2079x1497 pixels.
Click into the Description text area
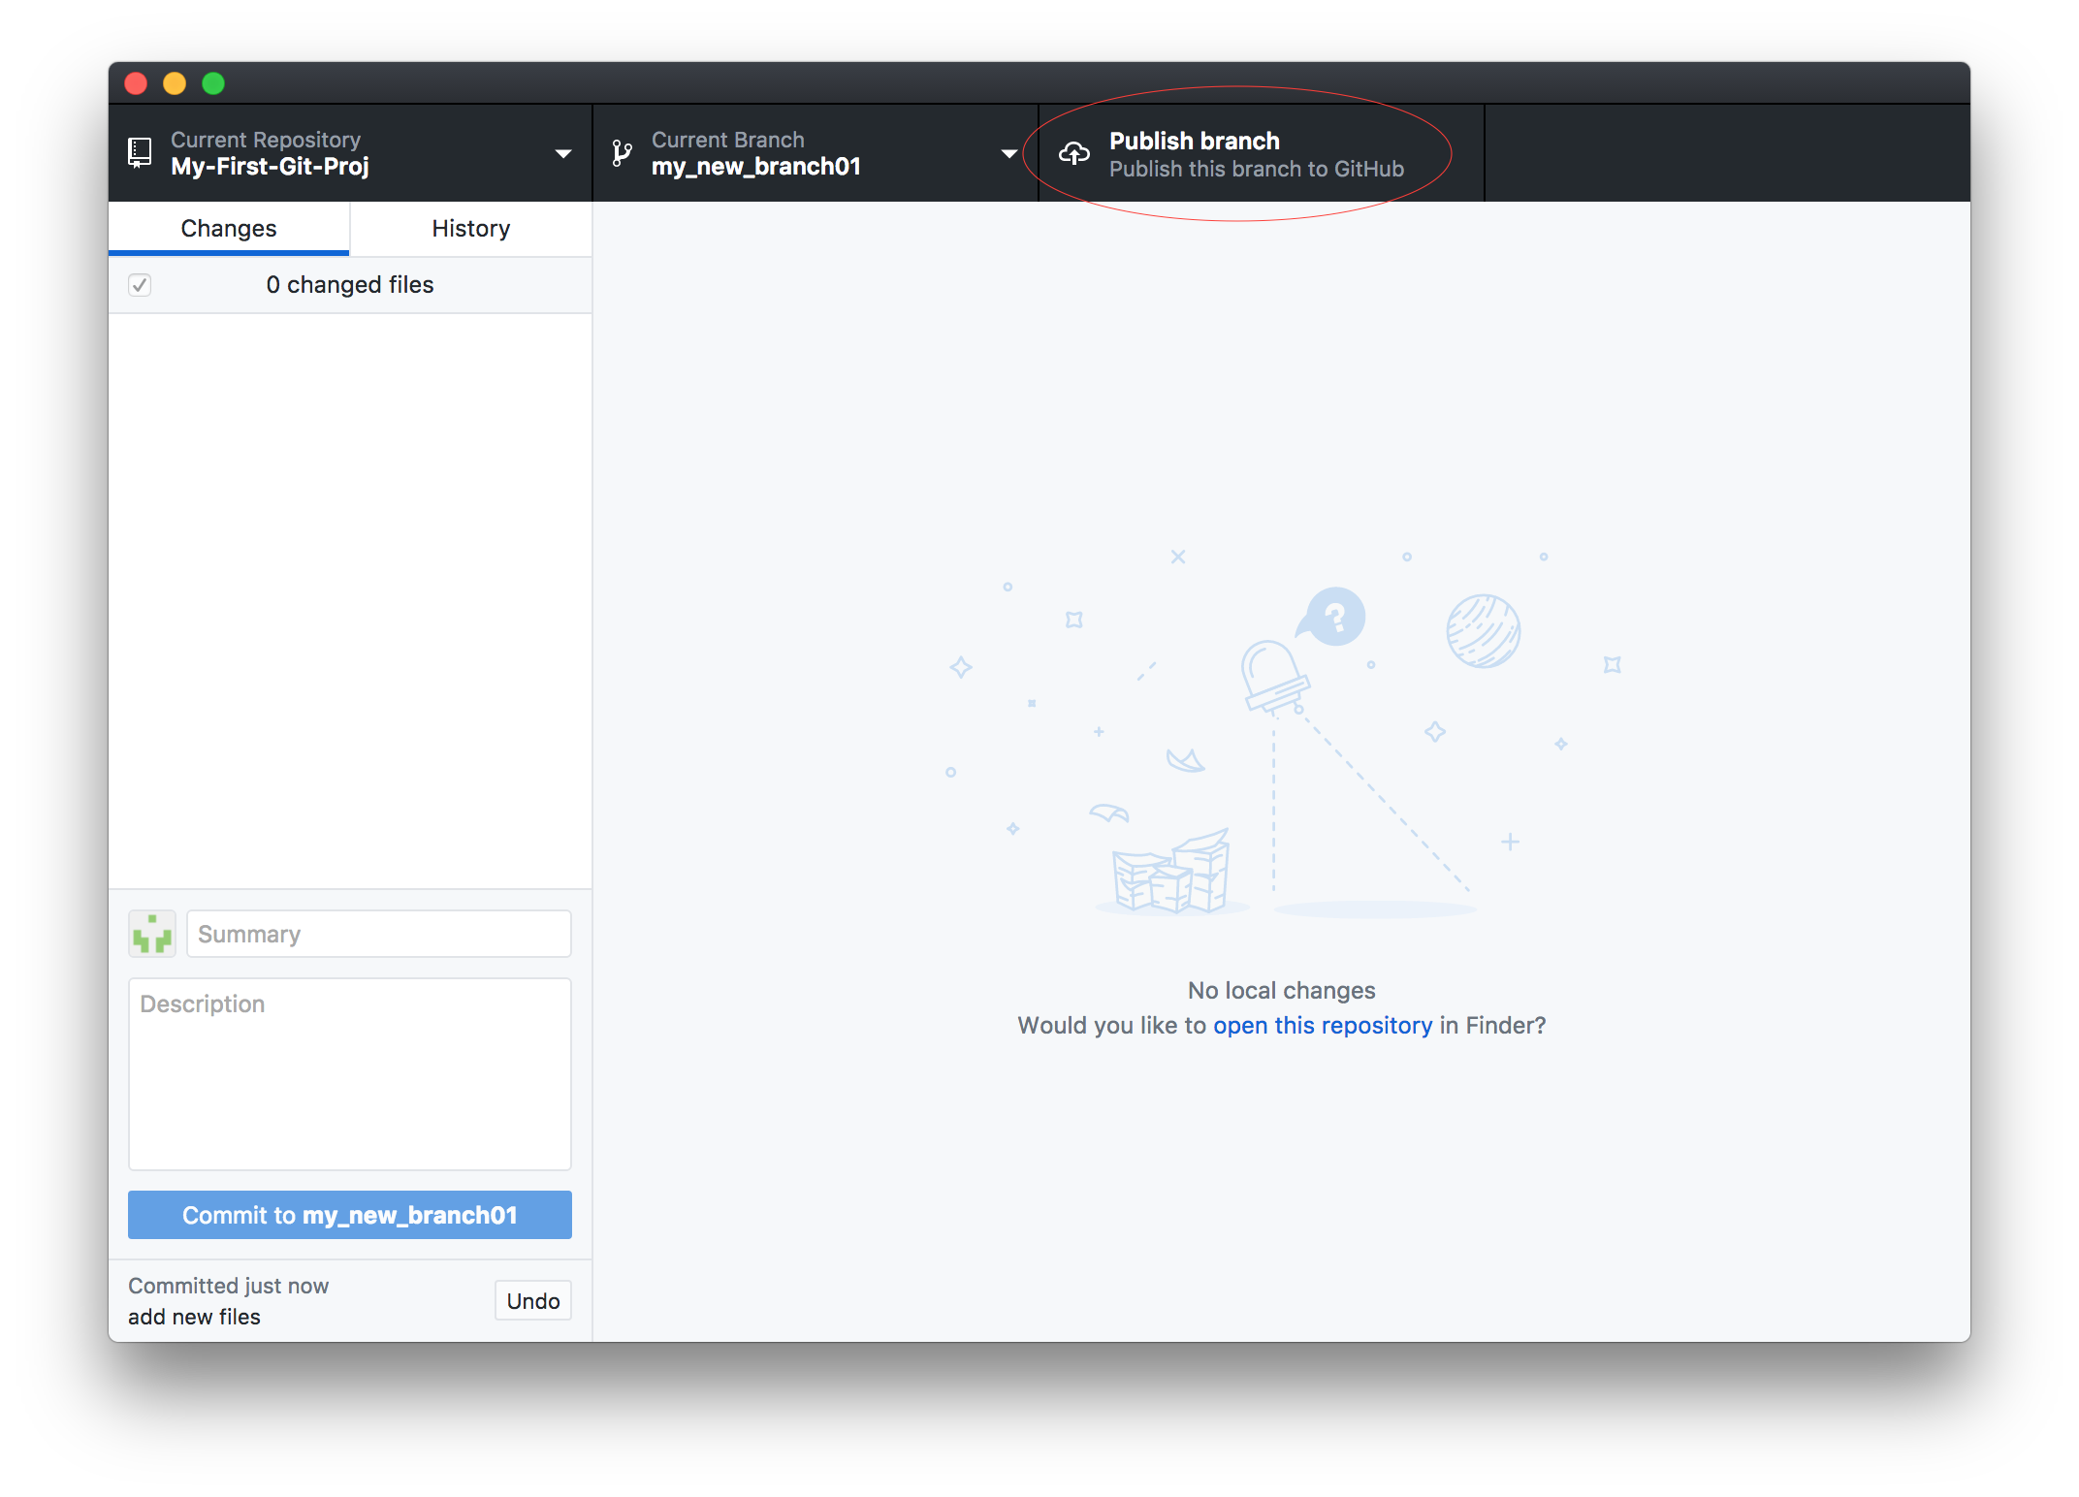tap(349, 1073)
